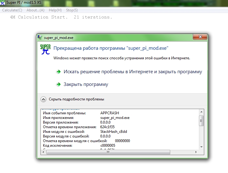Screen dimensions: 228x173
Task: Click the dialog heading 'Прекращена работа программы'
Action: point(111,48)
